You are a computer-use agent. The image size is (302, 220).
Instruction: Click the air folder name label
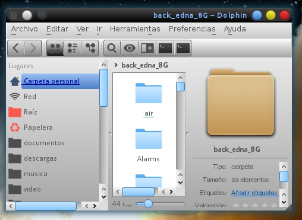pyautogui.click(x=149, y=113)
